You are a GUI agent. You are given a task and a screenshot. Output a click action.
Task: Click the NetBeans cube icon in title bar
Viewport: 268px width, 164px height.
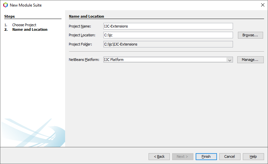(x=5, y=5)
